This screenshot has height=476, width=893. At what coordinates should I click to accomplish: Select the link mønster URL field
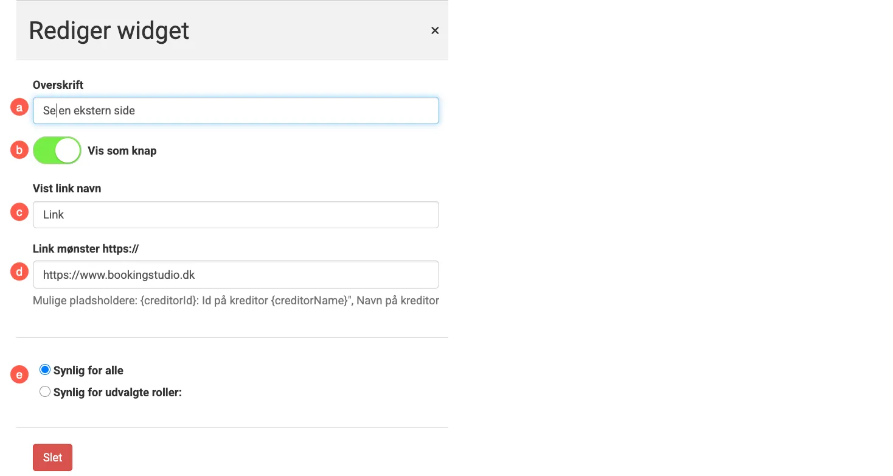pyautogui.click(x=236, y=275)
